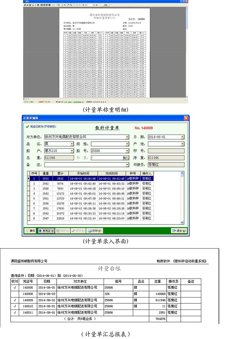Click the 新凭证 button

pos(46,231)
